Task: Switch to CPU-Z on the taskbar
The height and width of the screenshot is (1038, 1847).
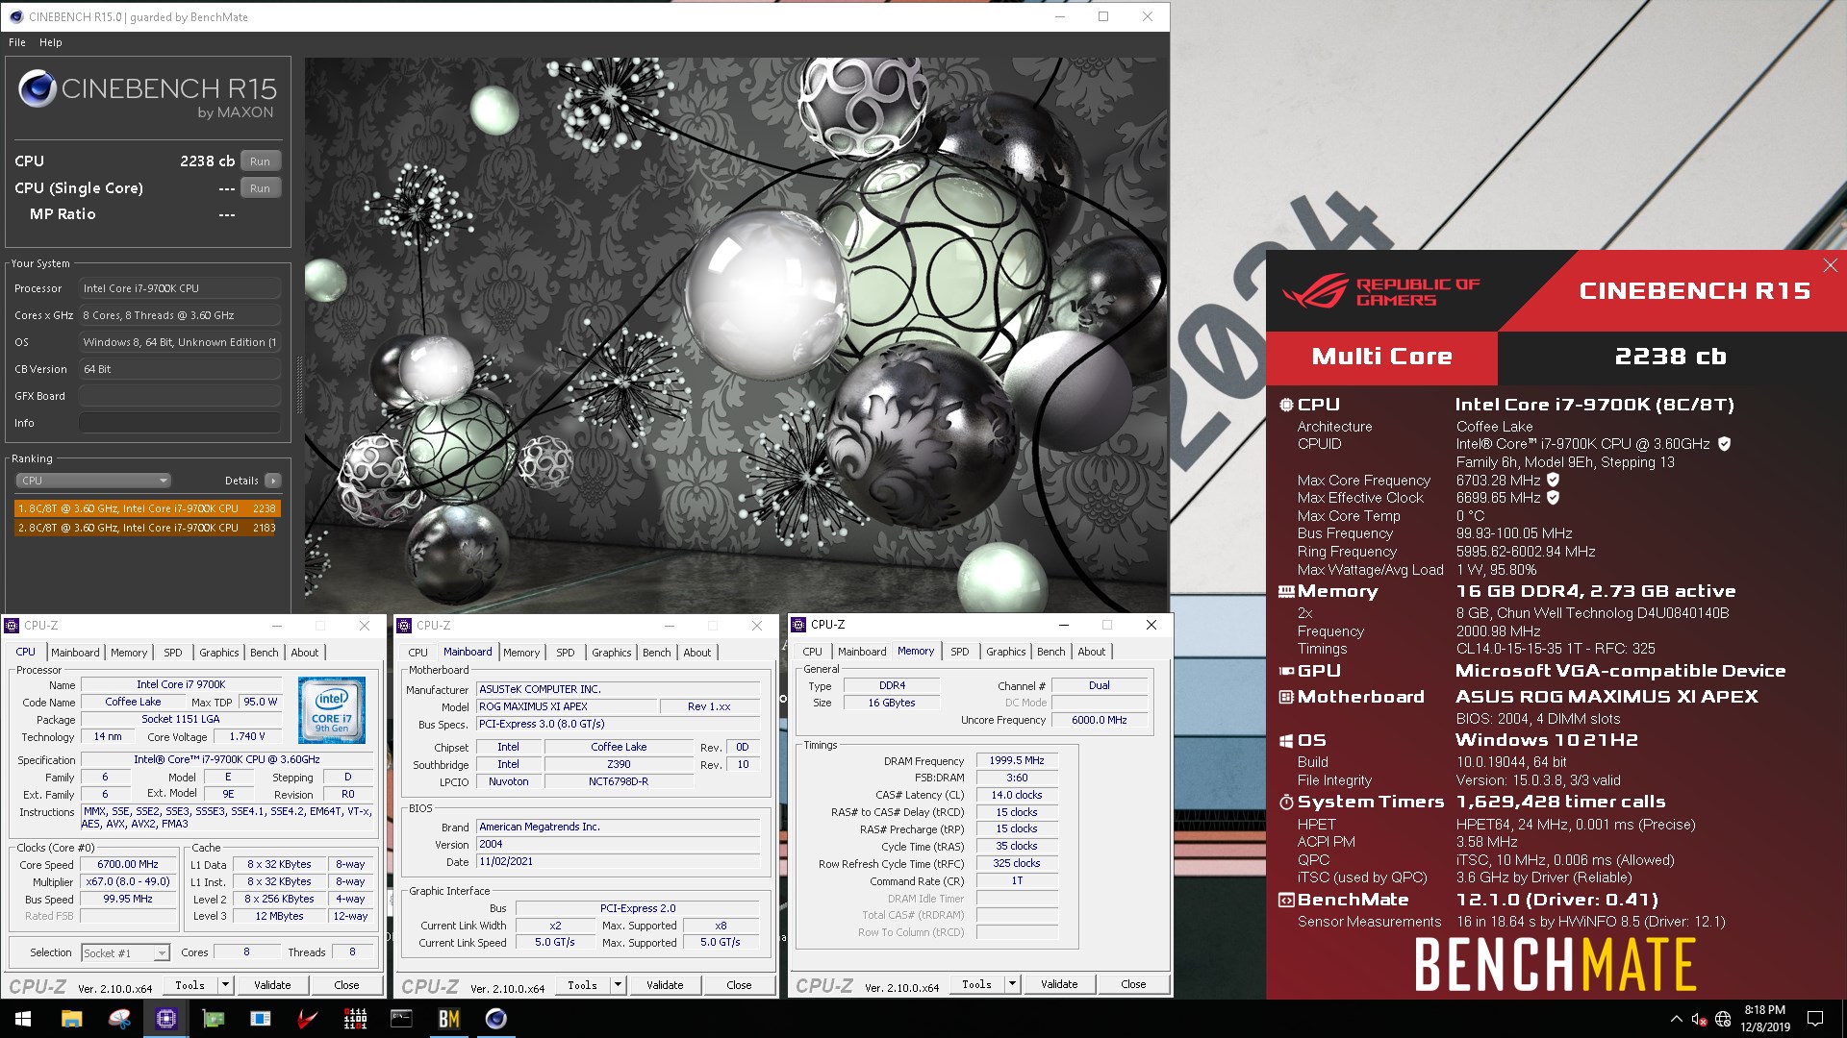Action: [166, 1019]
